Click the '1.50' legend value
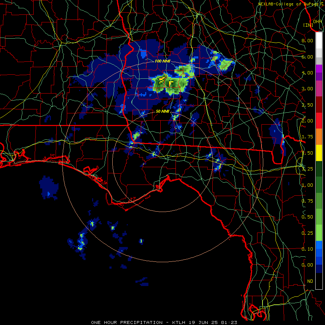The image size is (325, 325). (307, 153)
